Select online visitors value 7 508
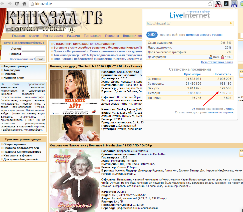The height and width of the screenshot is (212, 243). pyautogui.click(x=227, y=98)
